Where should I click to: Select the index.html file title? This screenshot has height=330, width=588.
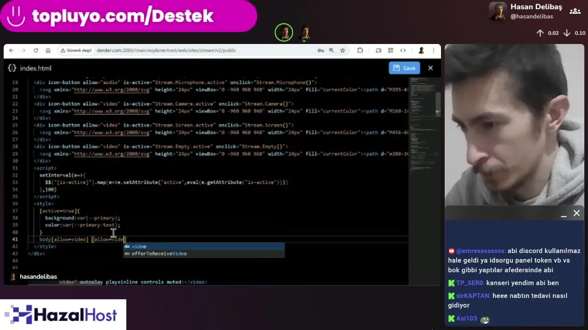pos(36,68)
